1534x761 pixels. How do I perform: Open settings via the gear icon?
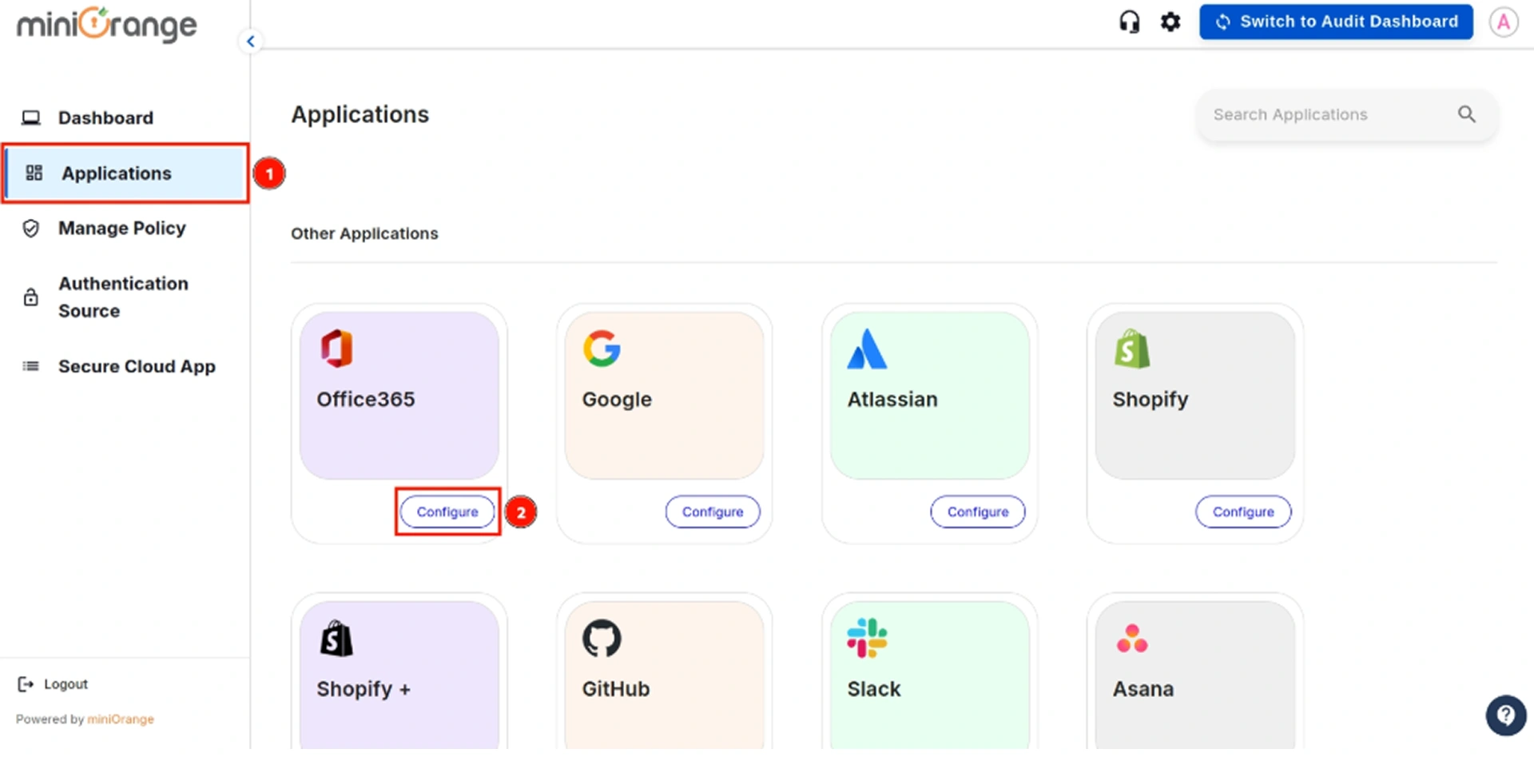[x=1170, y=22]
